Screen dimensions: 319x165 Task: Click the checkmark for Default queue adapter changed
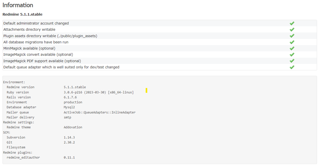292,67
